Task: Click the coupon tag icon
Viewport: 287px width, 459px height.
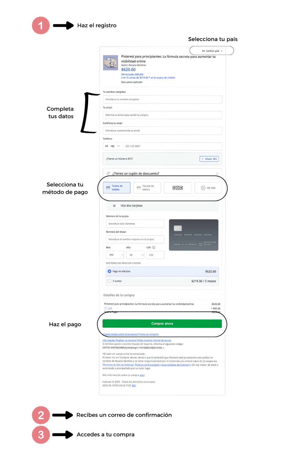Action: [108, 174]
